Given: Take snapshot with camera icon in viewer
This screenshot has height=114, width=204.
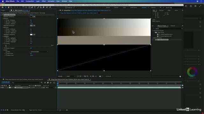Looking at the screenshot, I should tap(100, 76).
